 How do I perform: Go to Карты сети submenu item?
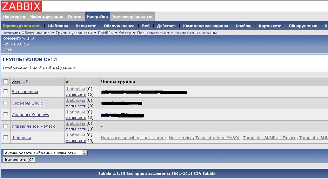[270, 26]
